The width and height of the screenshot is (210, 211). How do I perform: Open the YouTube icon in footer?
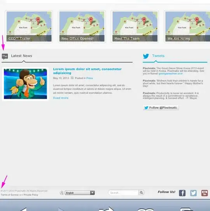pyautogui.click(x=205, y=193)
